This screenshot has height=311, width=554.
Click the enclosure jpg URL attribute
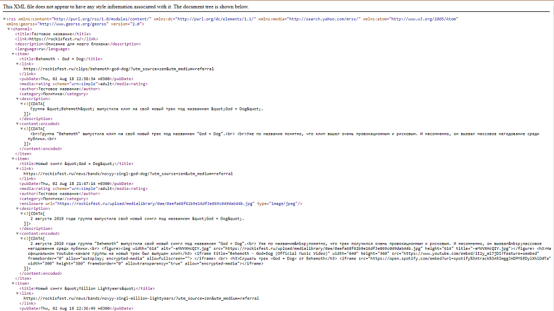point(154,203)
